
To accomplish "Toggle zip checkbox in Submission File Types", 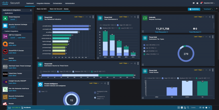I will (144, 48).
